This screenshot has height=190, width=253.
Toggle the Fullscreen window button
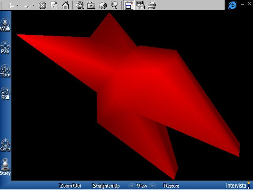pos(129,5)
